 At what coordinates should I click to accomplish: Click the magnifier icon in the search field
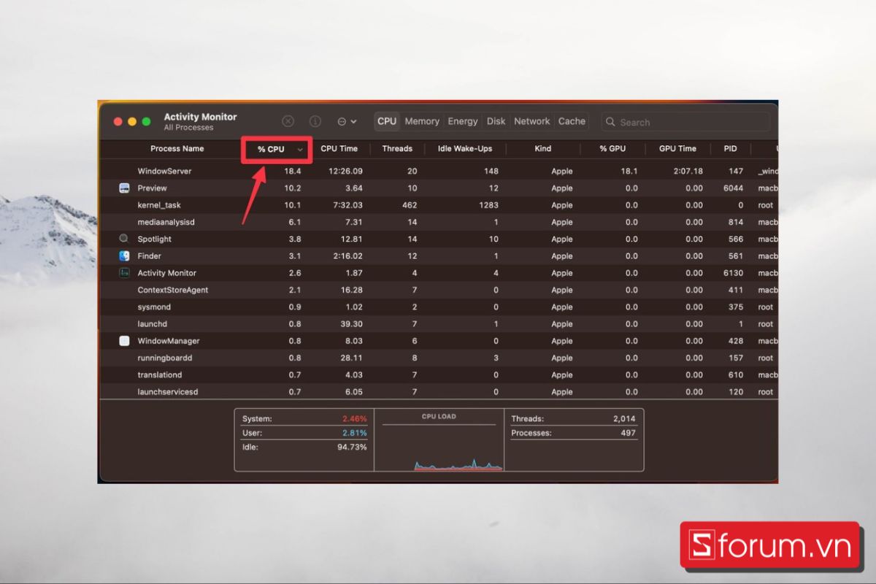point(610,122)
